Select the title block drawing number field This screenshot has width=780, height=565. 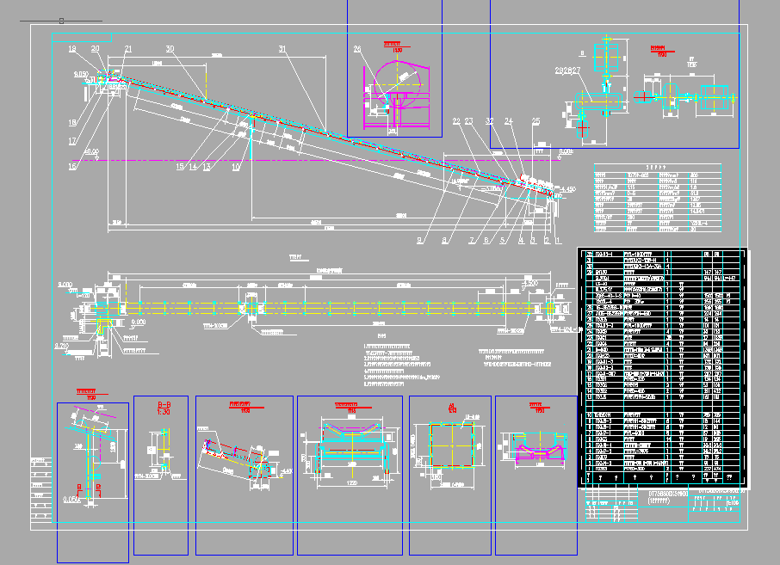tap(714, 491)
